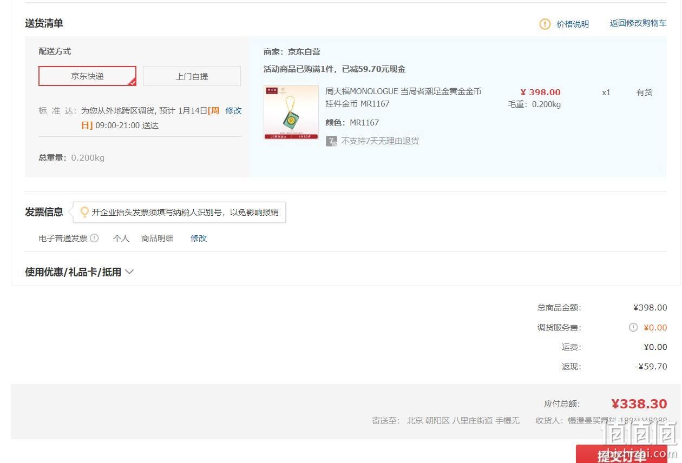This screenshot has height=463, width=682.
Task: Click the info icon beside 调货服务费
Action: [x=633, y=327]
